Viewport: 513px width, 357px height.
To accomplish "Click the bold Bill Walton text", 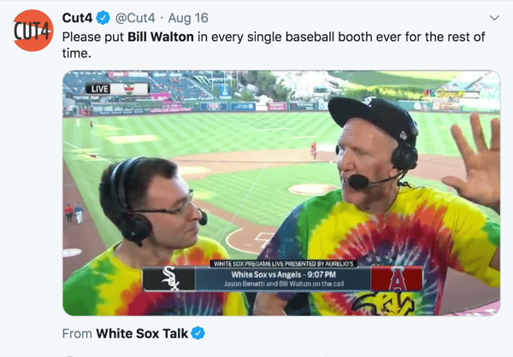I will [x=161, y=37].
